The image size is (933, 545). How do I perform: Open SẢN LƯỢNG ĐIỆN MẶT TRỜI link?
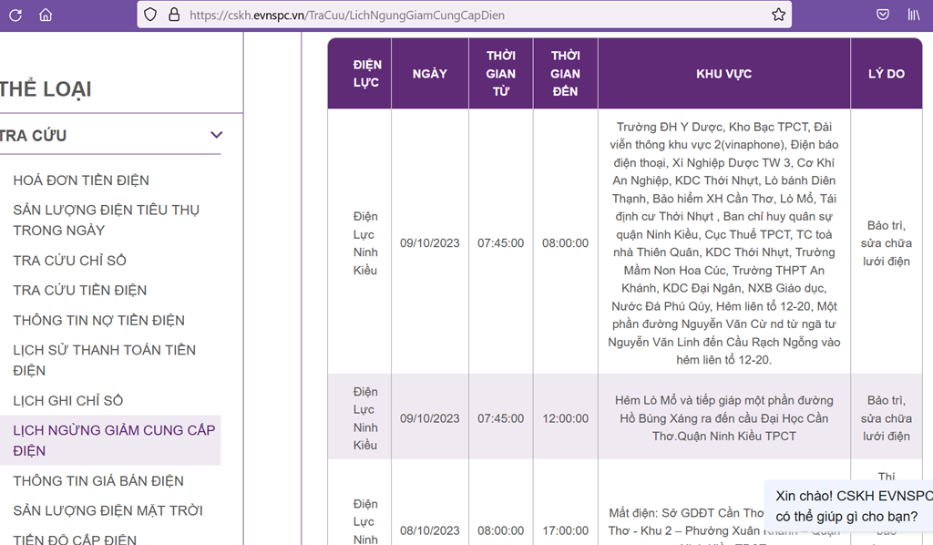coord(108,510)
